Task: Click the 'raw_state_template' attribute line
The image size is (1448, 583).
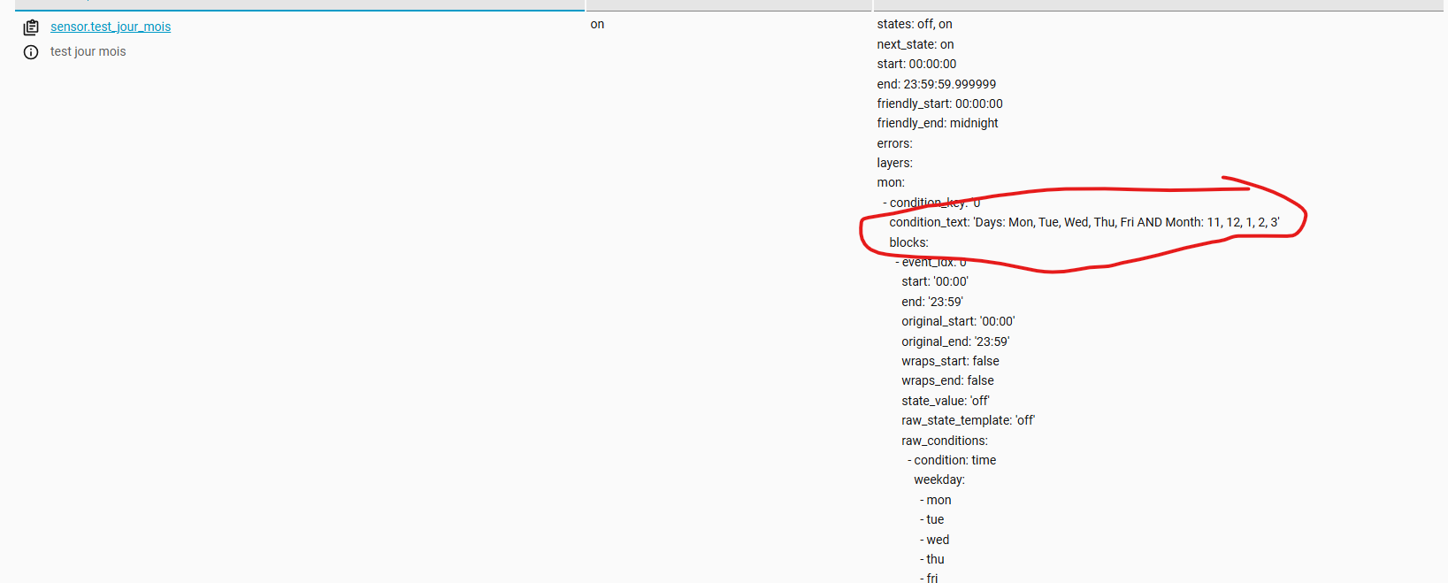Action: [x=968, y=420]
